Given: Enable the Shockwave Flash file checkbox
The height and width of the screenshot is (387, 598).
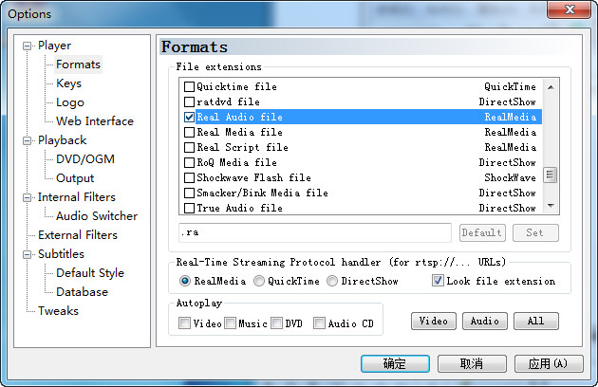Looking at the screenshot, I should 190,177.
